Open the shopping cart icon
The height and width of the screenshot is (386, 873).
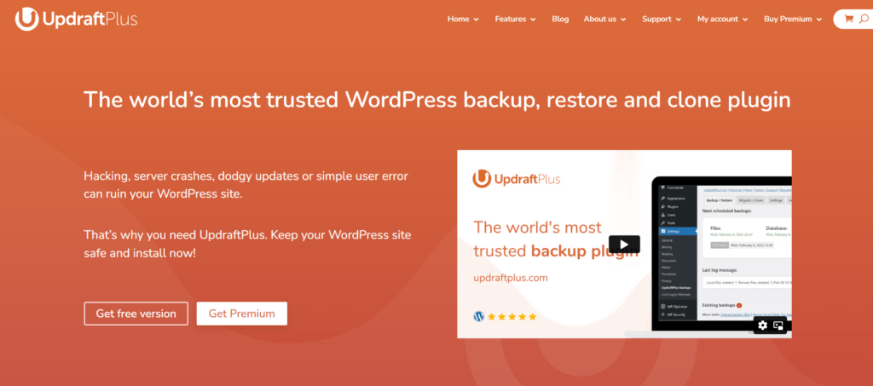848,19
